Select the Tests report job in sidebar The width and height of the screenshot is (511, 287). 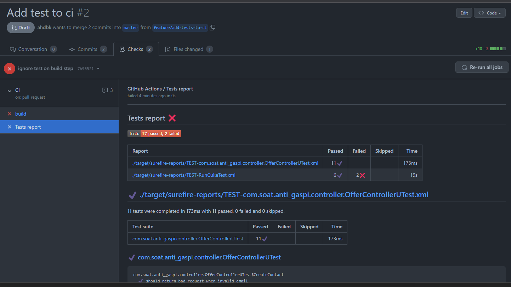click(x=59, y=127)
